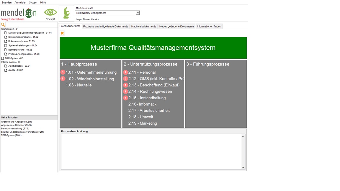This screenshot has height=191, width=340.
Task: Select Stammdaten - 01 tree node
Action: [x=10, y=29]
